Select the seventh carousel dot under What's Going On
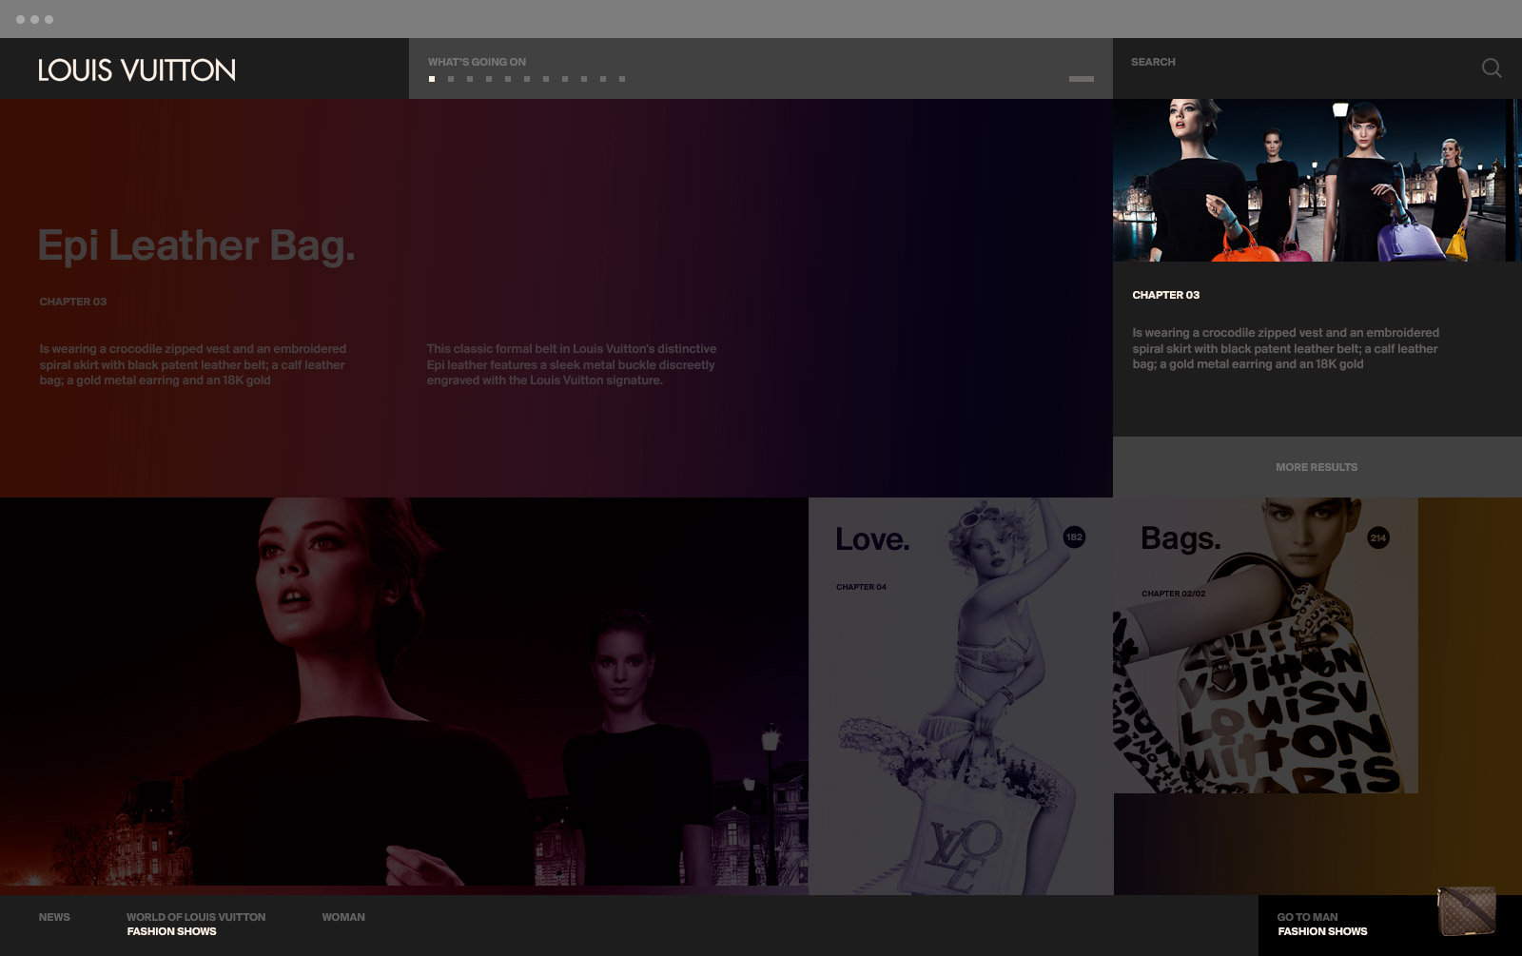The width and height of the screenshot is (1522, 956). tap(546, 79)
